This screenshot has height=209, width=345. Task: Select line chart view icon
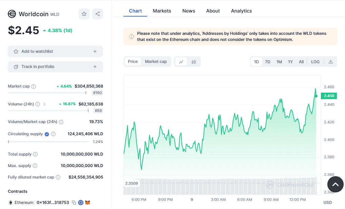181,62
